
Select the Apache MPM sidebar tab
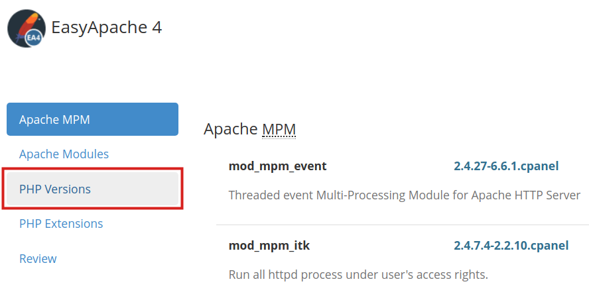pos(92,119)
